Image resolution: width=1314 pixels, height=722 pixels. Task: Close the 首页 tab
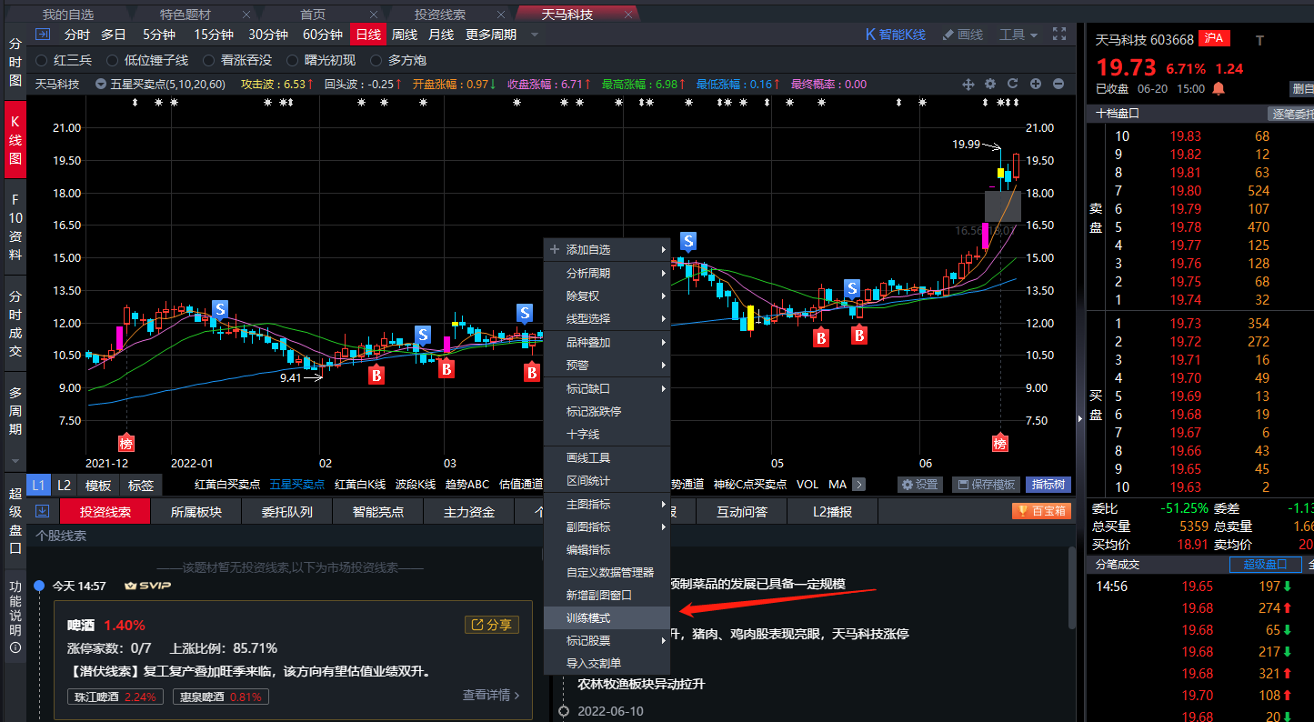[374, 14]
